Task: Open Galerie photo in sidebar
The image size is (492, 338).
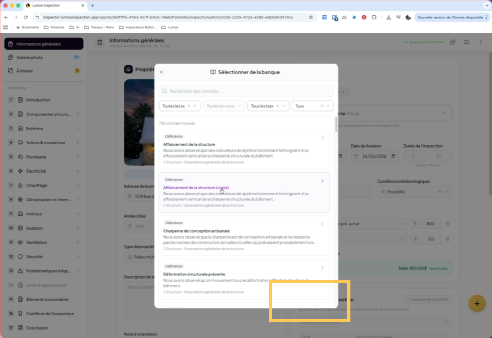Action: pos(30,58)
